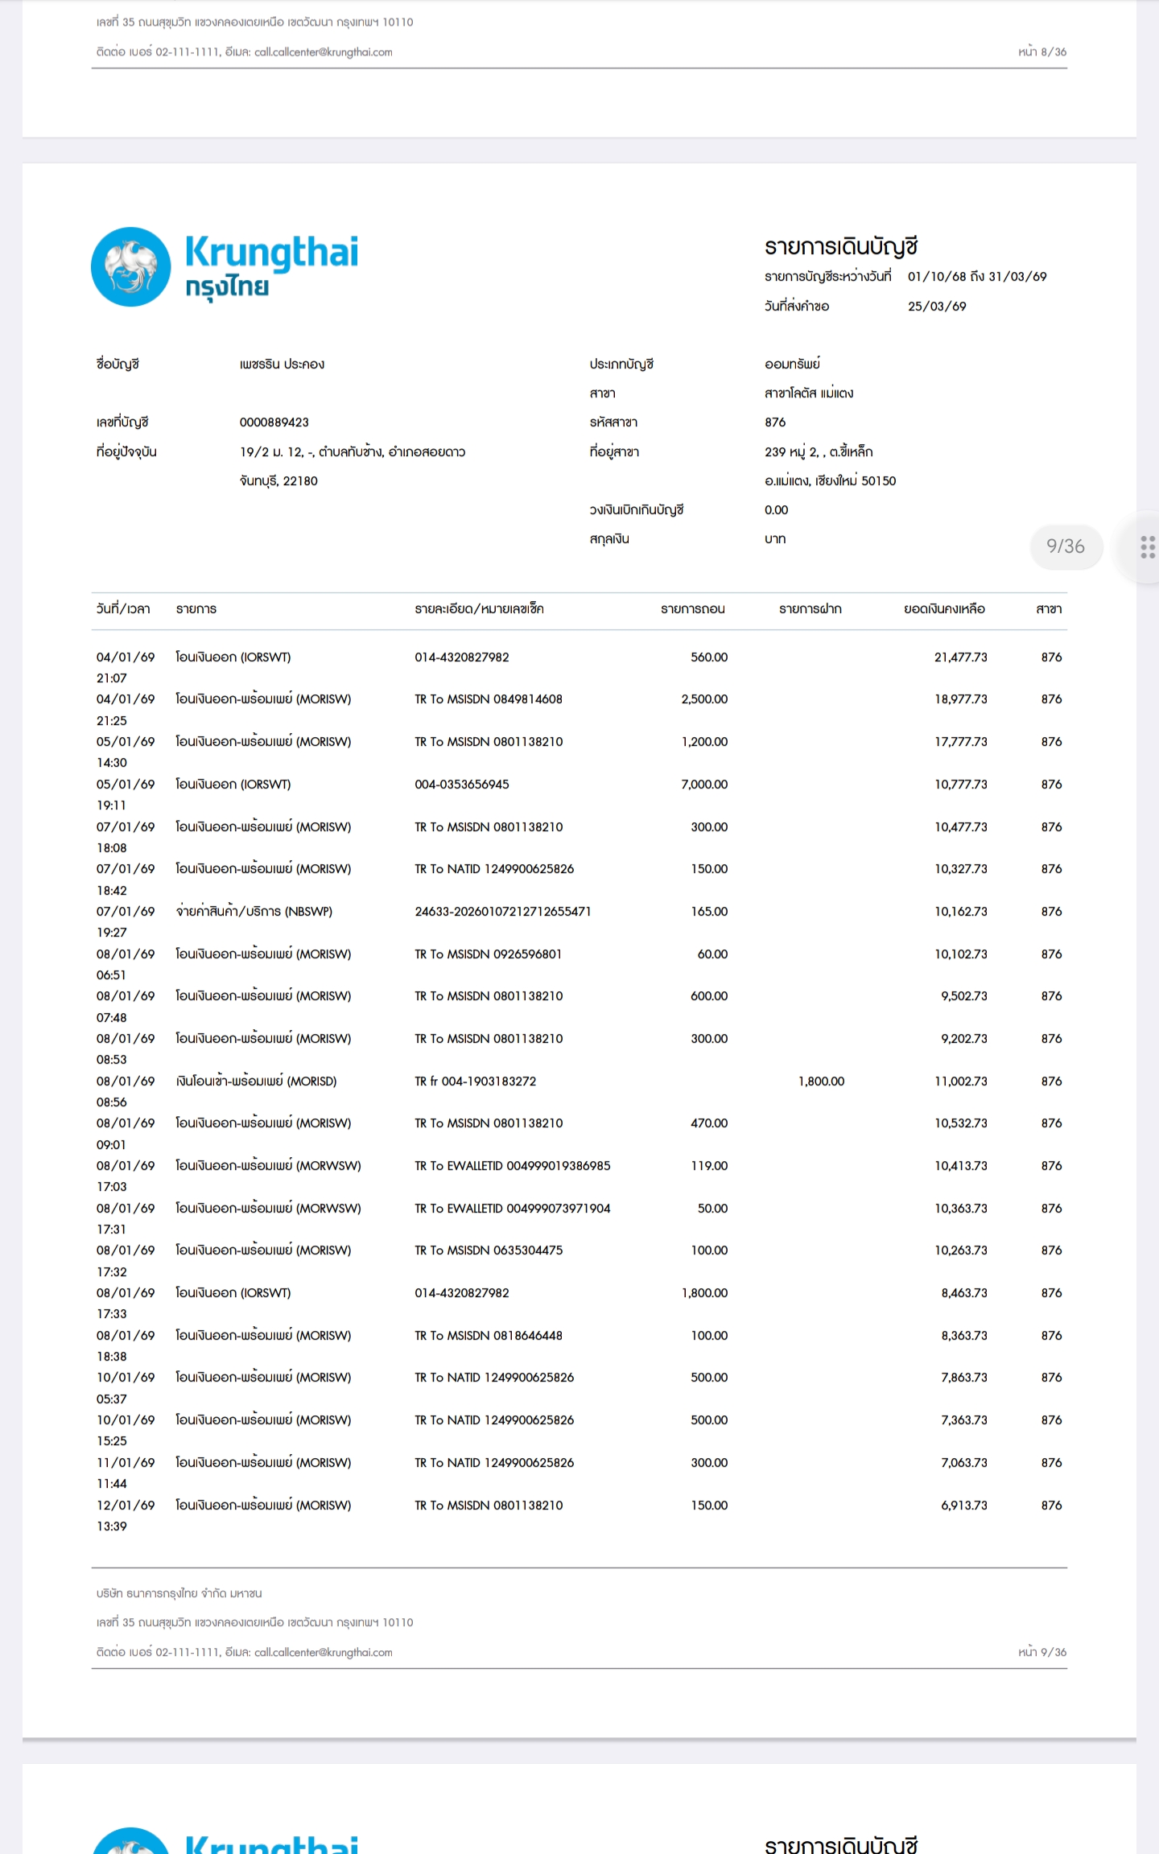This screenshot has width=1159, height=1854.
Task: Click the balance 21,477.73 in first row
Action: (960, 657)
